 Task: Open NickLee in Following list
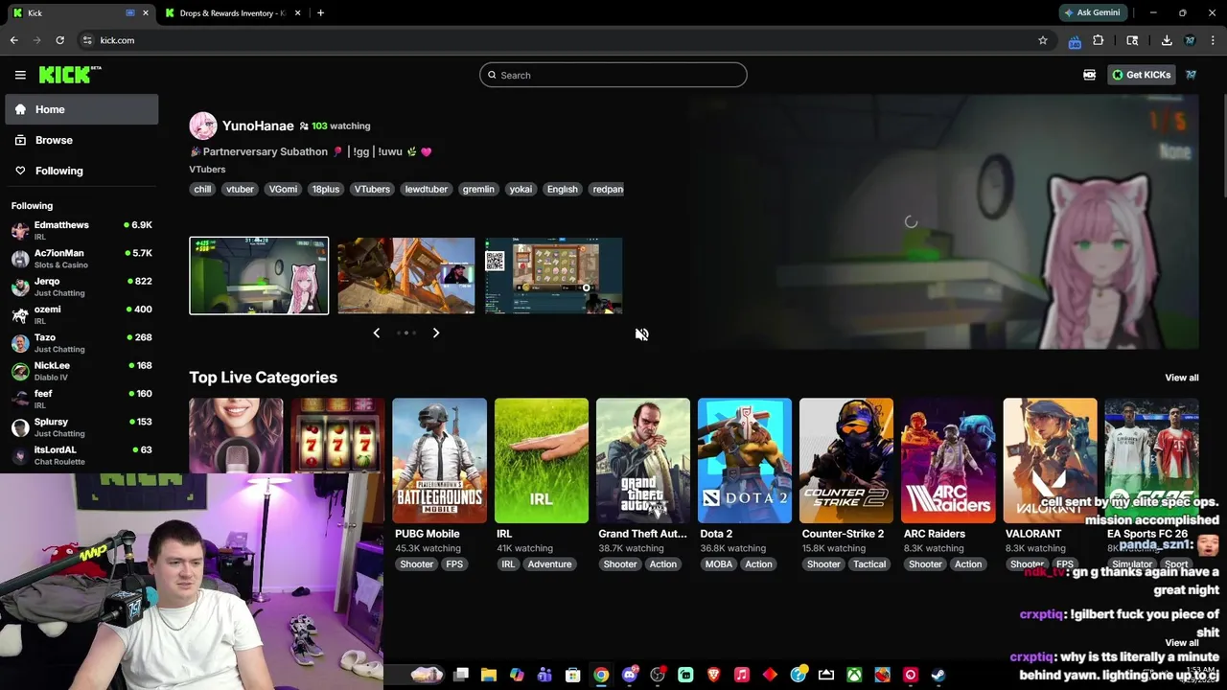click(x=81, y=371)
